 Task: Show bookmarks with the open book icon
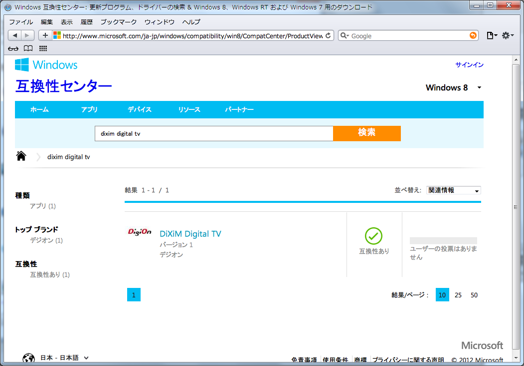[x=28, y=49]
